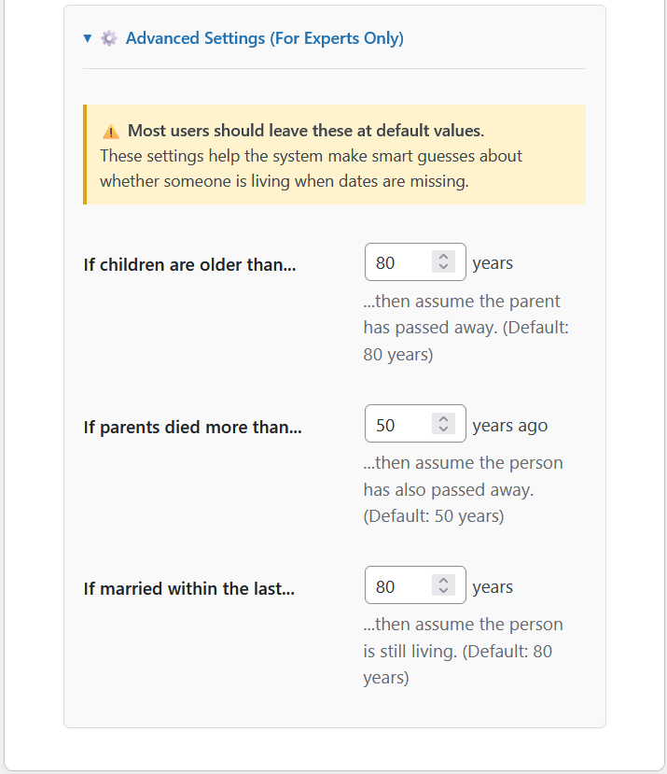Image resolution: width=667 pixels, height=774 pixels.
Task: Click the "If parents died more than..." label
Action: 192,427
